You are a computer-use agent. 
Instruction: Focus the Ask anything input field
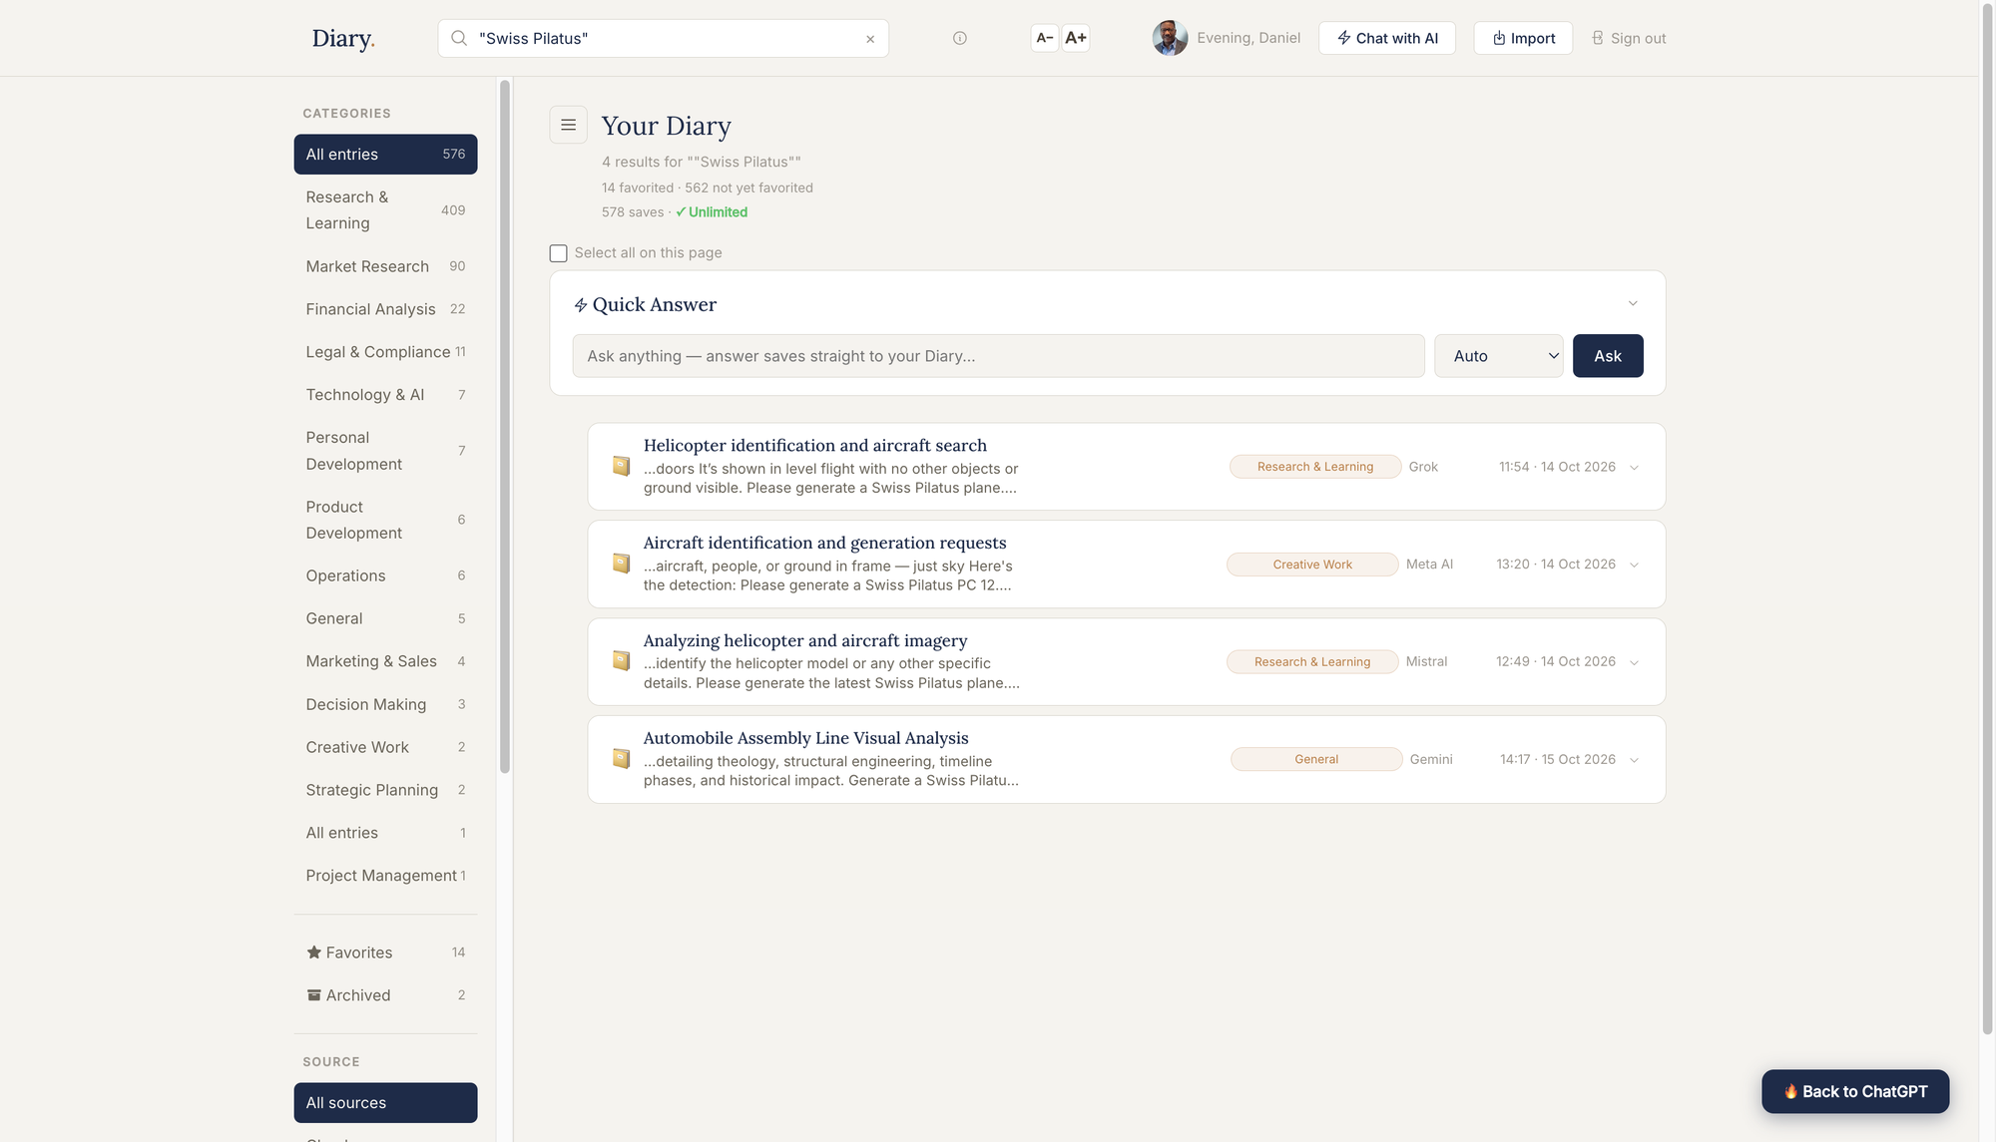(998, 356)
